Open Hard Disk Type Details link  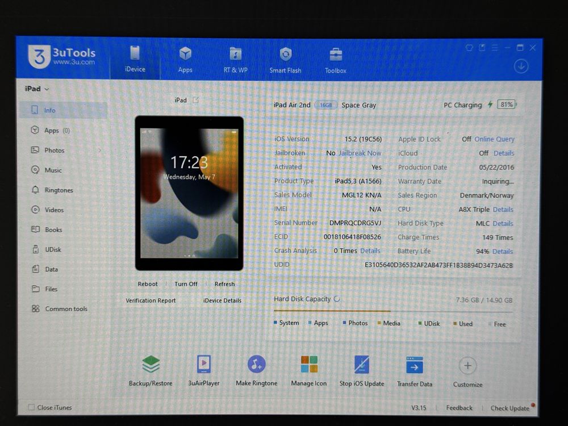point(503,223)
